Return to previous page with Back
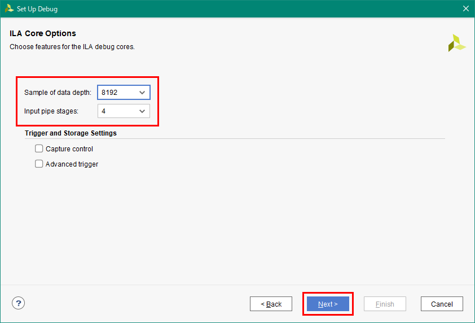The image size is (475, 323). [271, 304]
